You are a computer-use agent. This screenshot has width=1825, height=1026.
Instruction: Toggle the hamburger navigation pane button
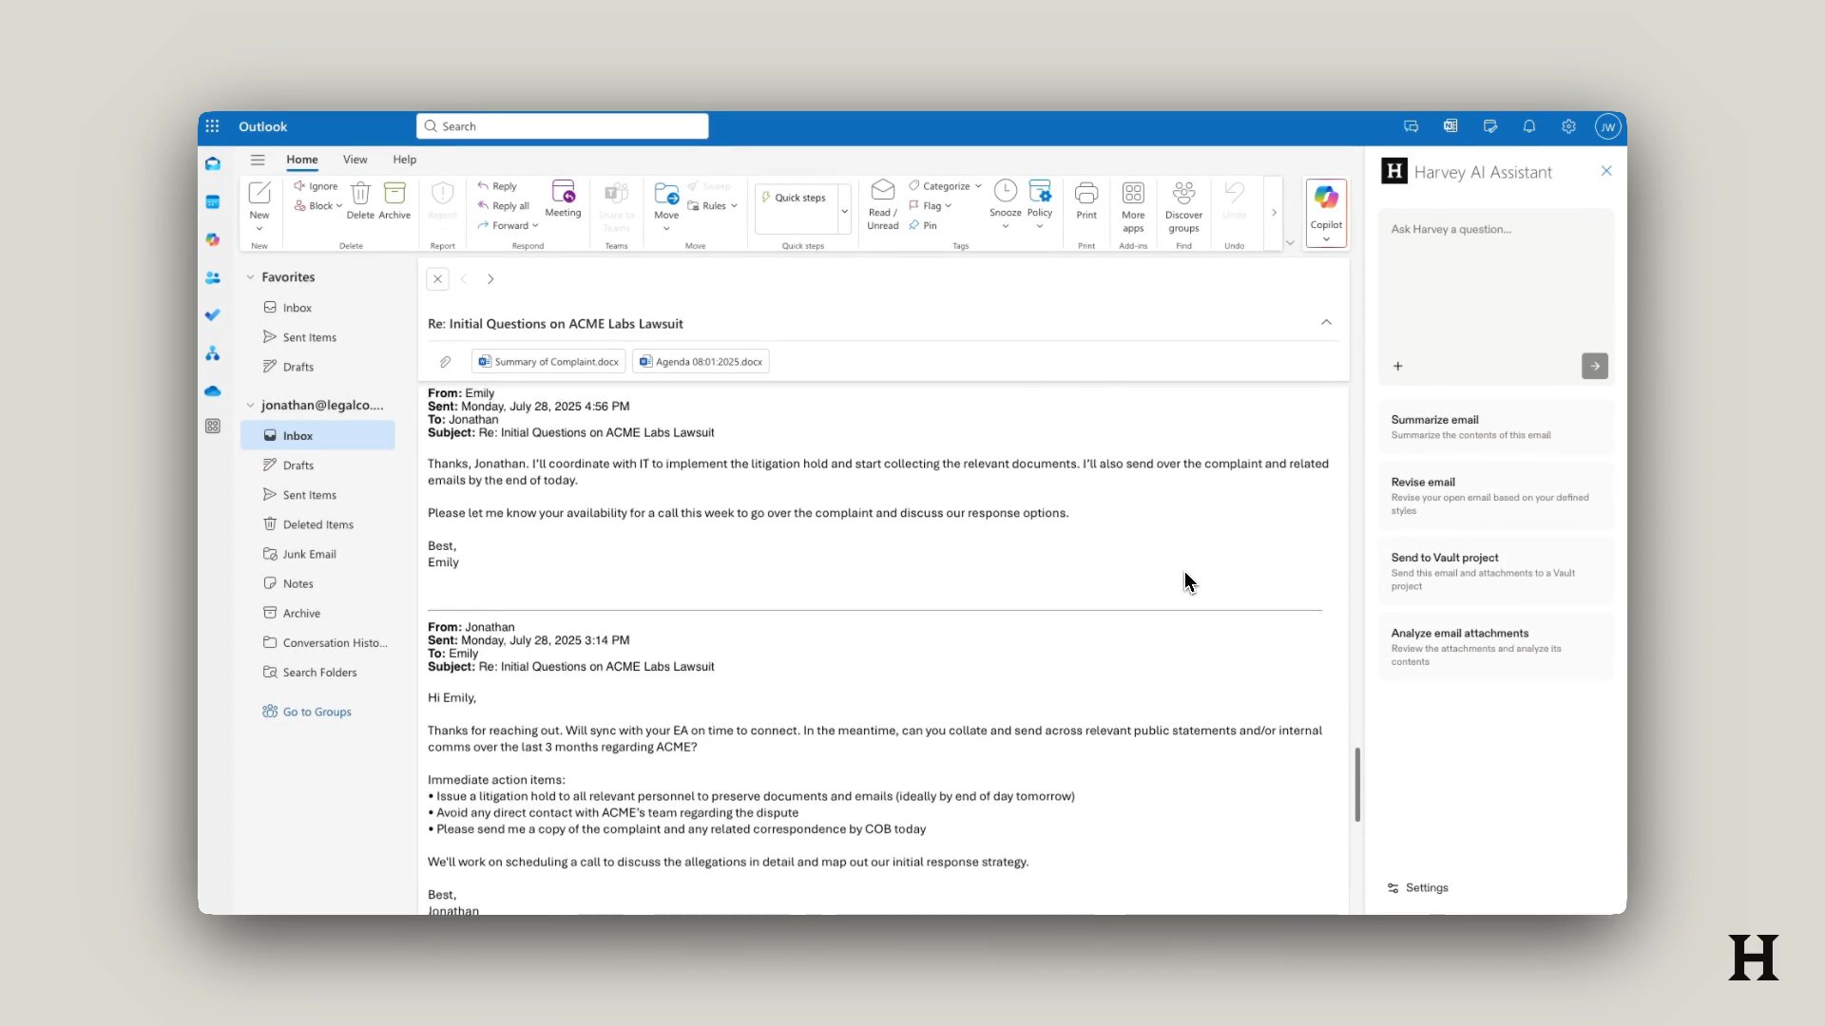click(x=258, y=160)
